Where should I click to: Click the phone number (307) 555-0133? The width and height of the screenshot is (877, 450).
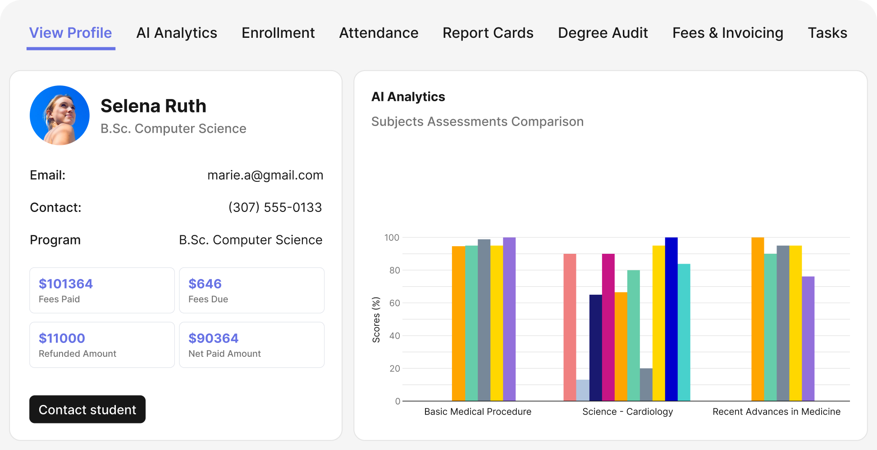tap(275, 207)
